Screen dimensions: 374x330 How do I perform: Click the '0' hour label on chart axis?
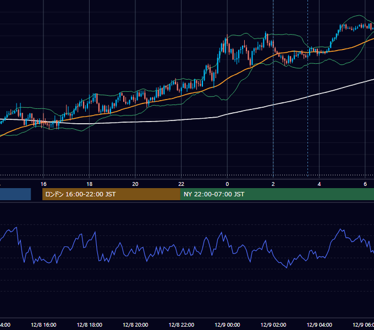[227, 184]
